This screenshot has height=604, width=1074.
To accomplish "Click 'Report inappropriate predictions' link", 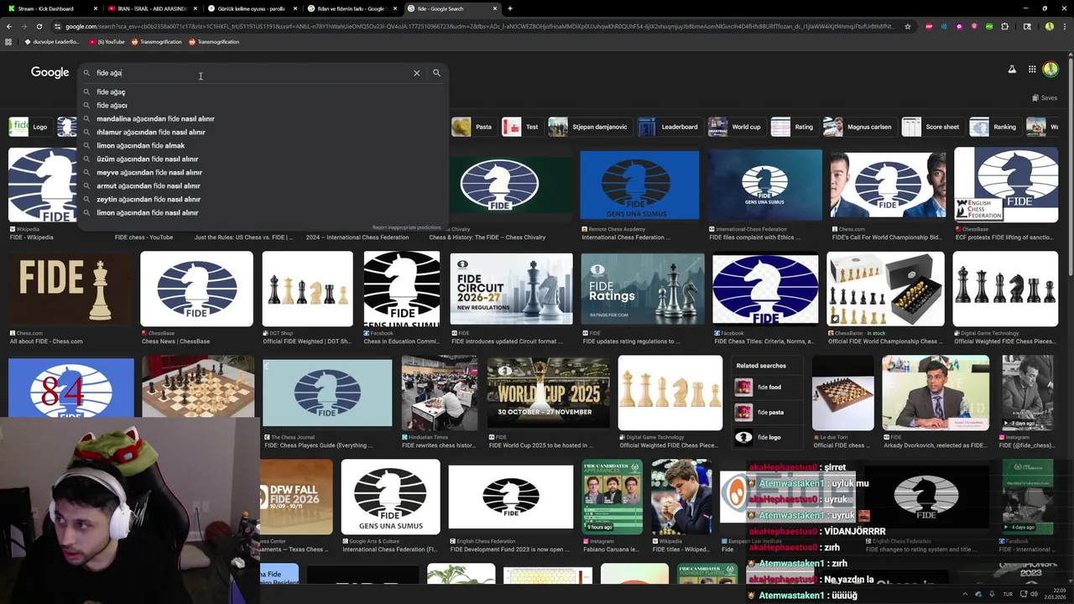I will (406, 227).
